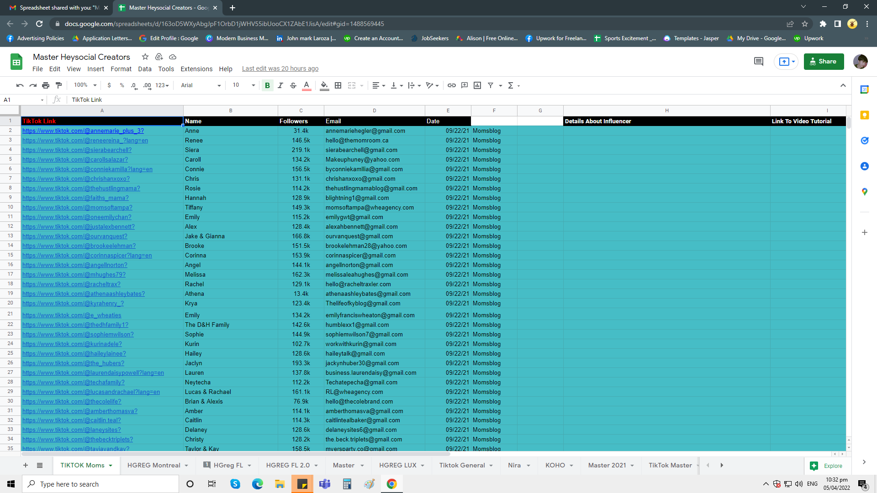Image resolution: width=877 pixels, height=493 pixels.
Task: Click the insert chart icon
Action: click(x=477, y=85)
